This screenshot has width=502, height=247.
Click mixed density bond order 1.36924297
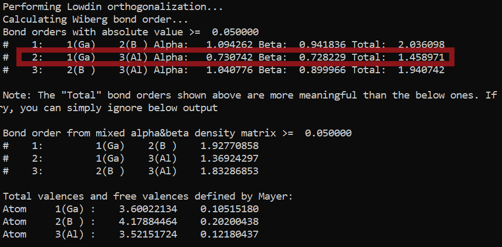tap(229, 159)
